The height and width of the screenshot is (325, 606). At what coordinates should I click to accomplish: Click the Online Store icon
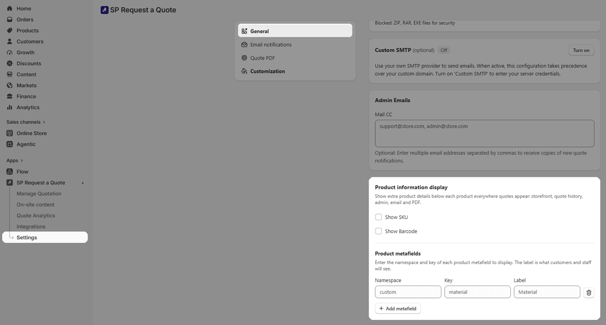tap(9, 133)
